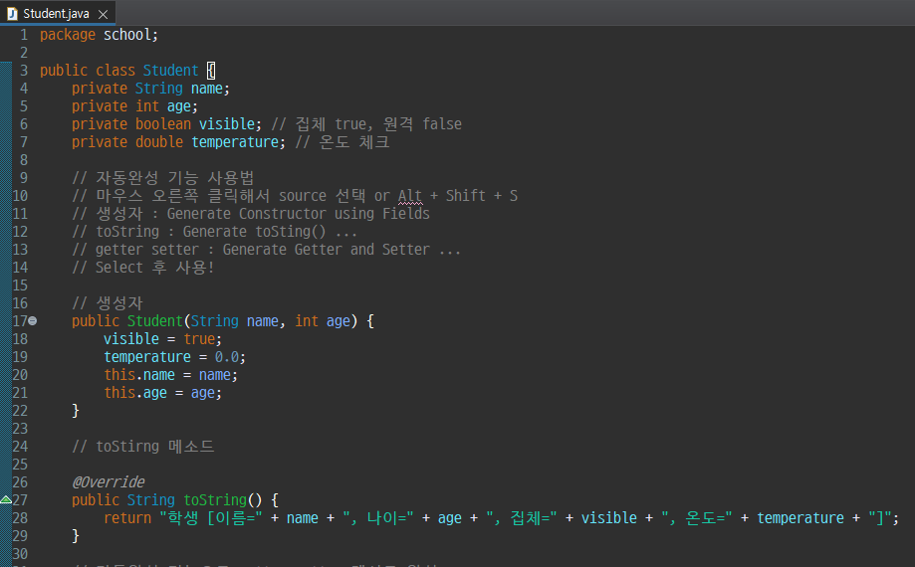This screenshot has width=915, height=567.
Task: Click 'String' type on line 4
Action: (x=158, y=89)
